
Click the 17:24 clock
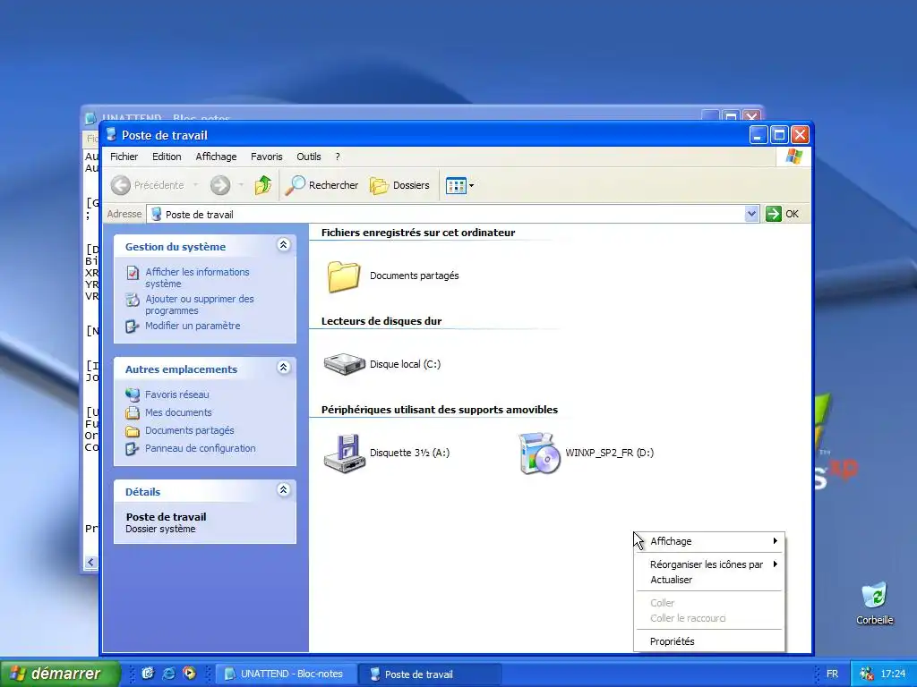tap(893, 674)
